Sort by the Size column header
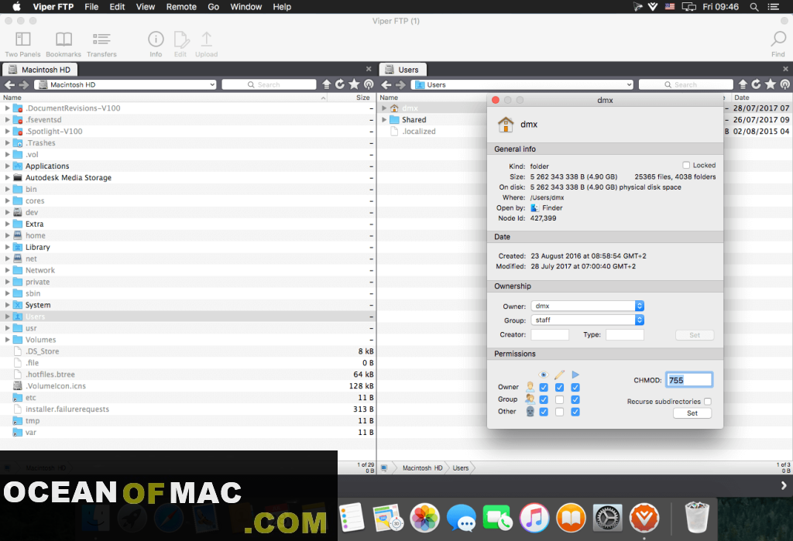This screenshot has height=541, width=793. (362, 98)
